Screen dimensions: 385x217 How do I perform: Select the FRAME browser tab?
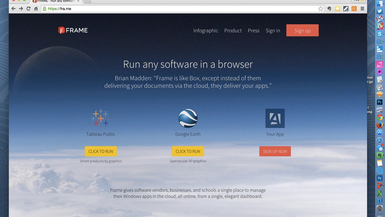coord(56,1)
